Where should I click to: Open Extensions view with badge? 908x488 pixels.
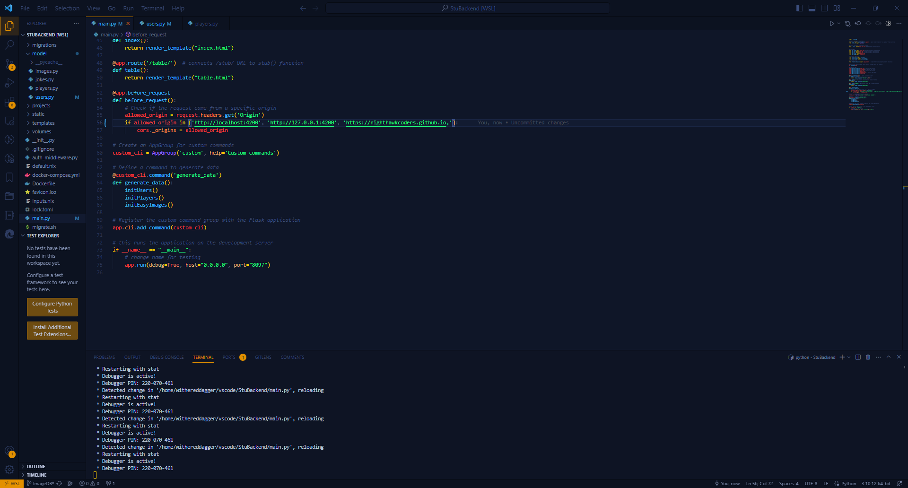point(9,102)
